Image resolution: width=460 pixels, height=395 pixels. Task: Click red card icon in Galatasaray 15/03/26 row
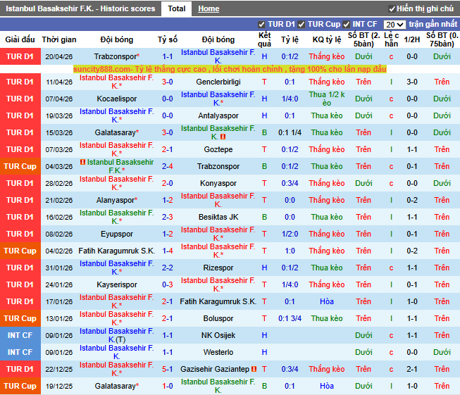[x=223, y=137]
